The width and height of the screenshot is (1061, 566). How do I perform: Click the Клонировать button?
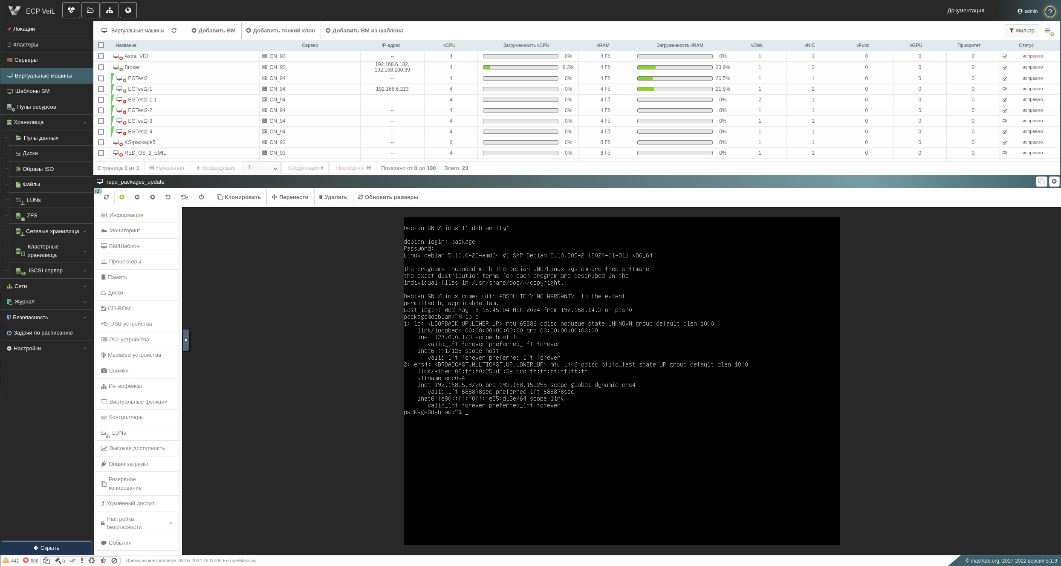[239, 197]
